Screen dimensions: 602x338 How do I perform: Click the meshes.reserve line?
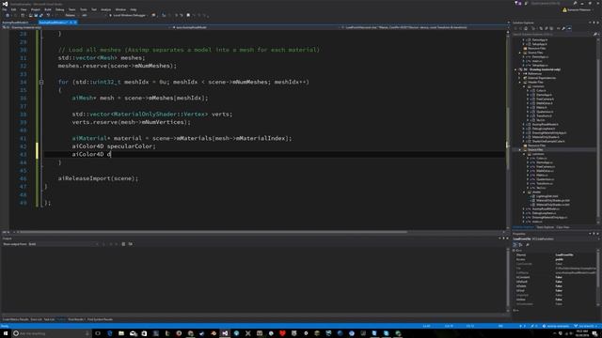[x=117, y=66]
